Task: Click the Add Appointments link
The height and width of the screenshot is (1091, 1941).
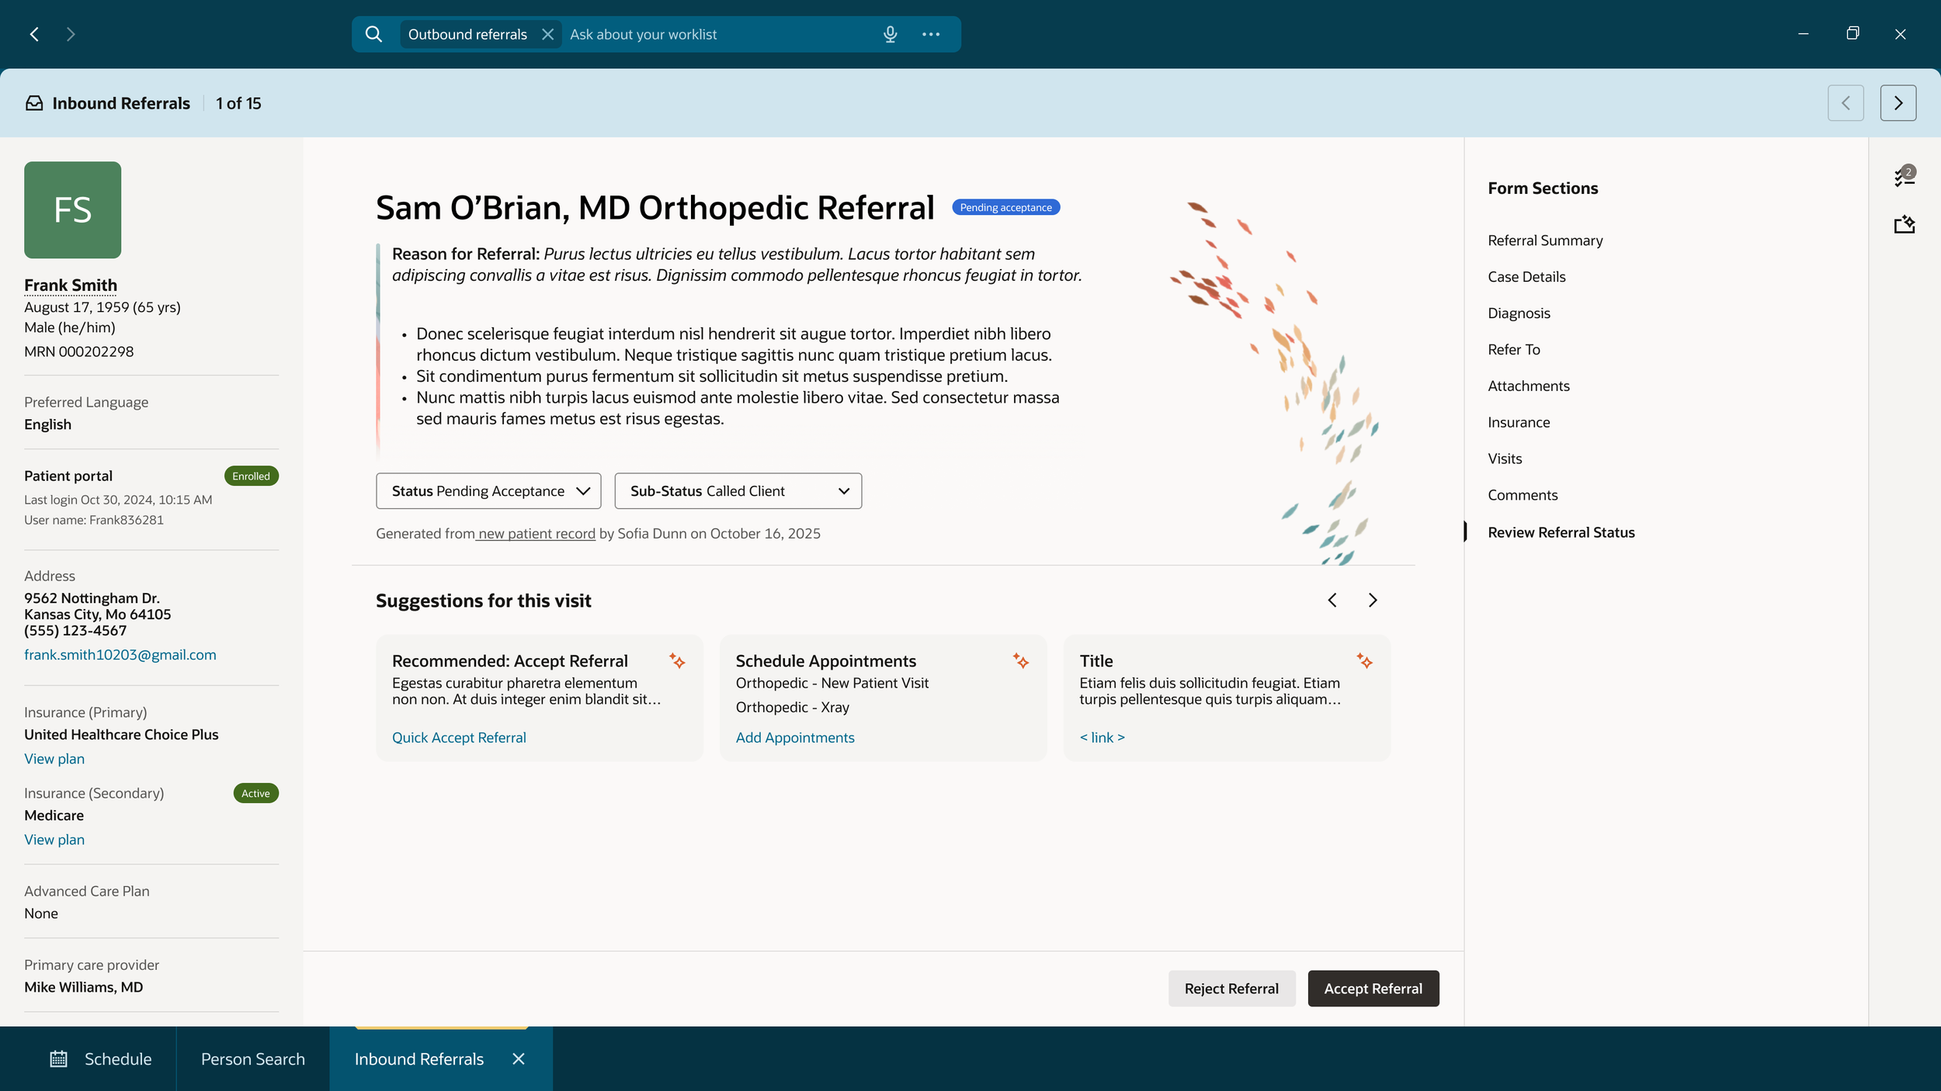Action: [795, 737]
